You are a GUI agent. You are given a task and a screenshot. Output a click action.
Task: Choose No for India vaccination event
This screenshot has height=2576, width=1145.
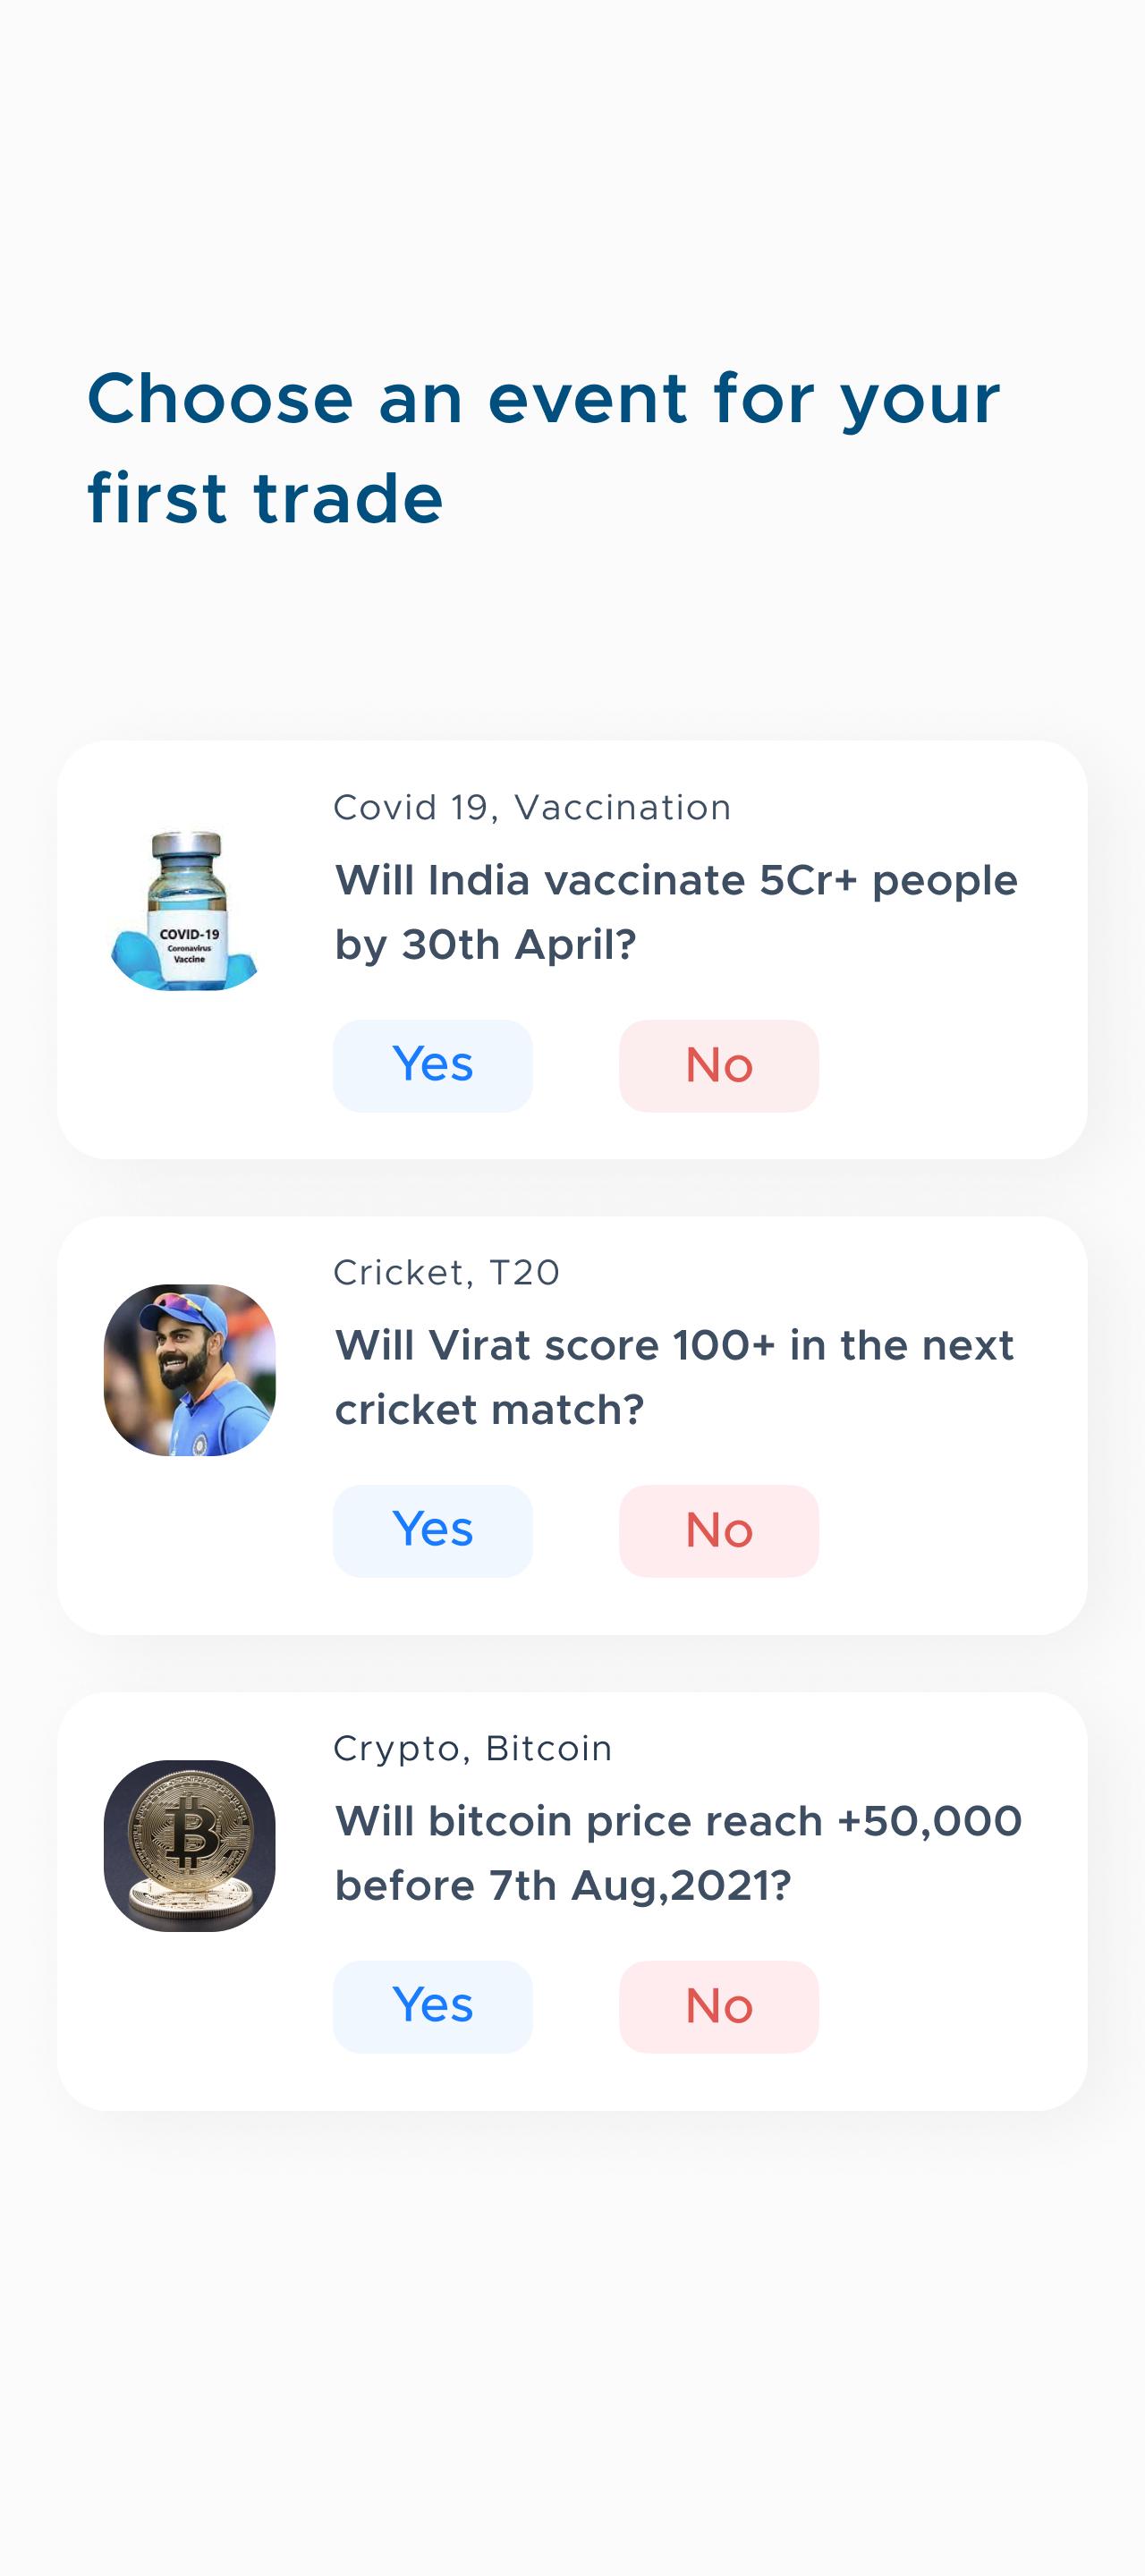(x=718, y=1065)
